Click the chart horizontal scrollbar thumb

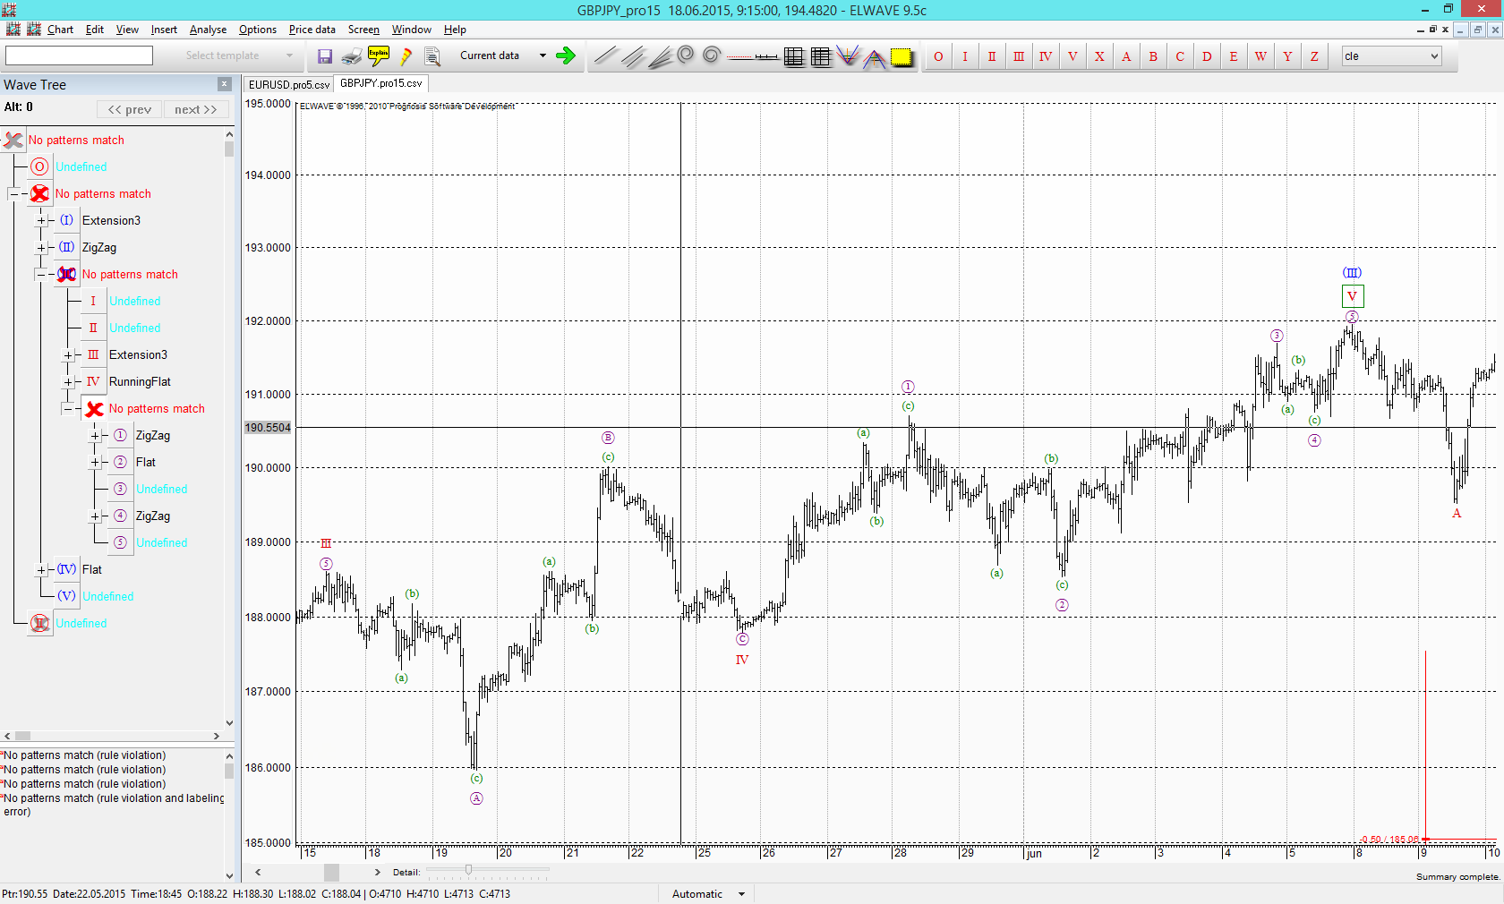(x=331, y=872)
